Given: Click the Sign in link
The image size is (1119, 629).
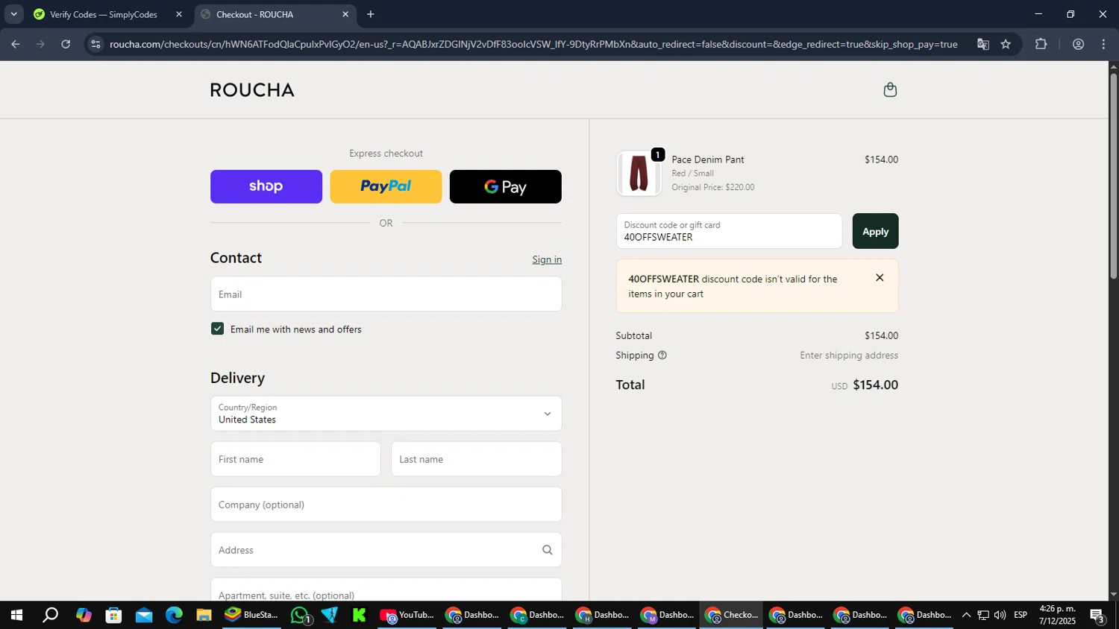Looking at the screenshot, I should click(x=547, y=259).
